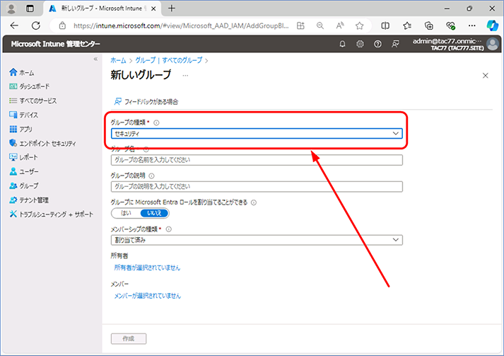Open the browser profile icon
Viewport: 504px width, 356px height.
click(11, 8)
